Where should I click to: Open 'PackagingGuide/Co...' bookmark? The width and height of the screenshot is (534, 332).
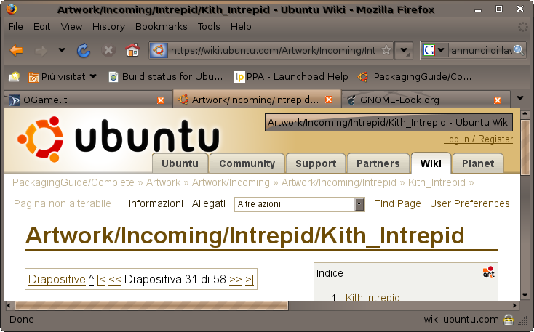coord(415,77)
